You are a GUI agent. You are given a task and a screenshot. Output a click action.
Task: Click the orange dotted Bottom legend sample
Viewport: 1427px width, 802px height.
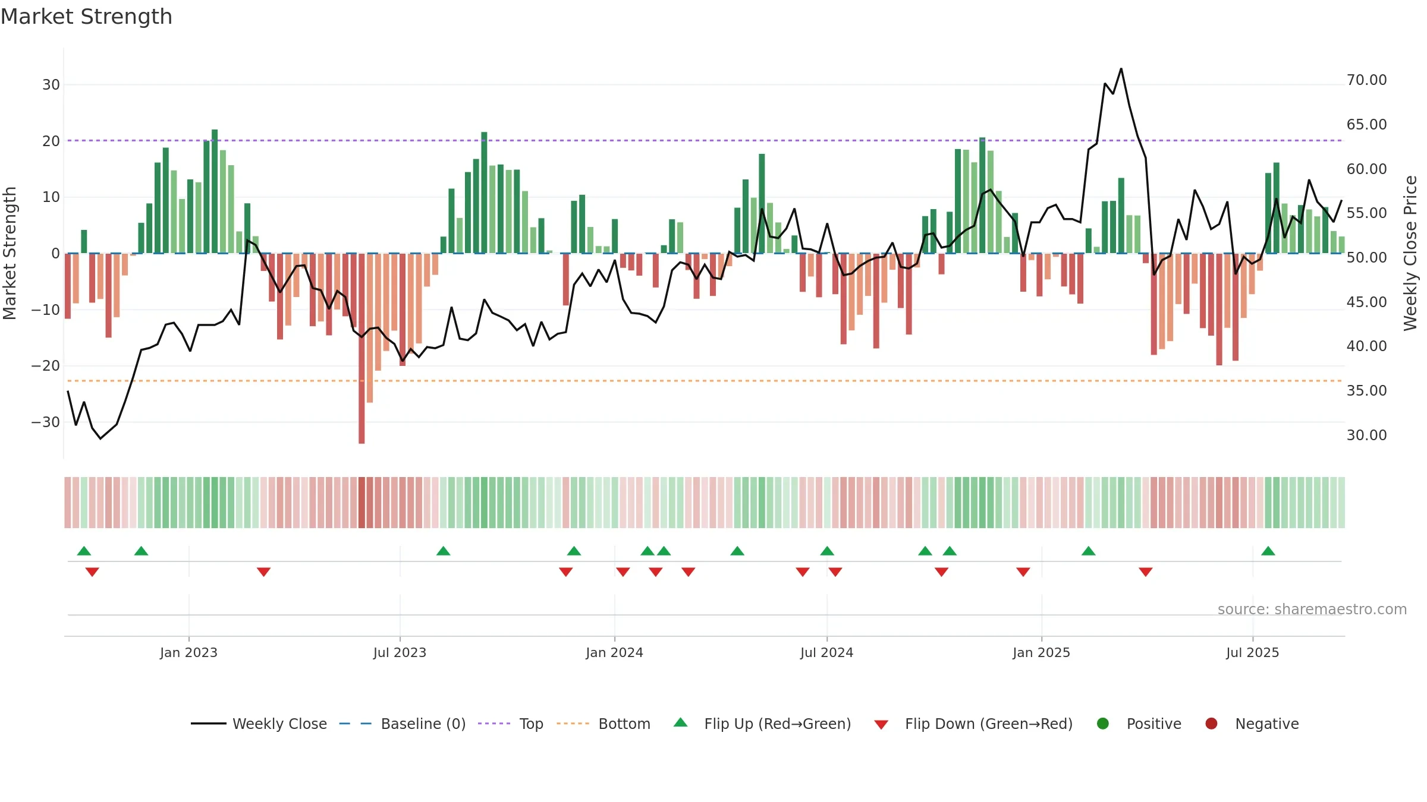(573, 724)
